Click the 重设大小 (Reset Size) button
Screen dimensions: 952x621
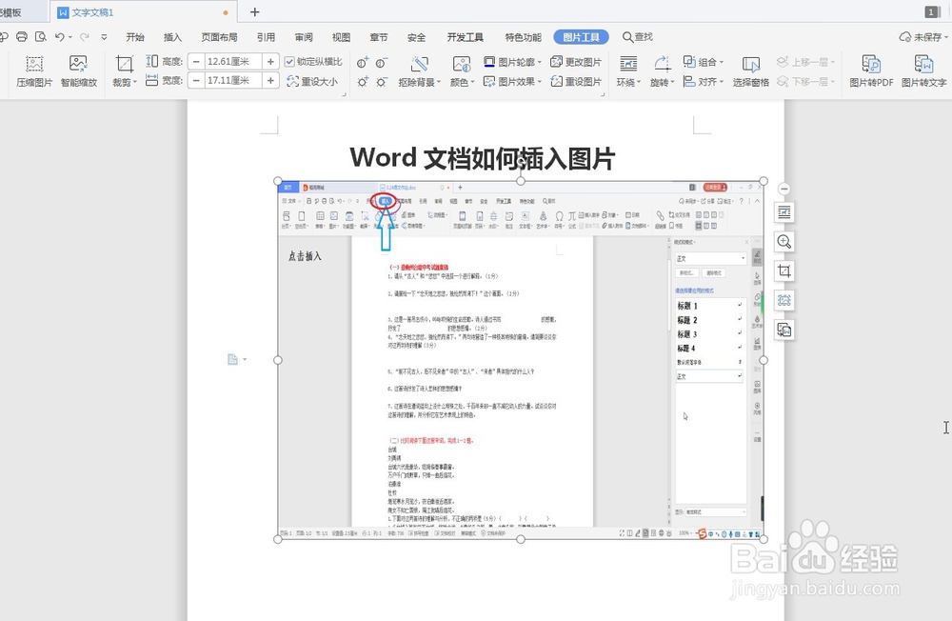[x=314, y=80]
